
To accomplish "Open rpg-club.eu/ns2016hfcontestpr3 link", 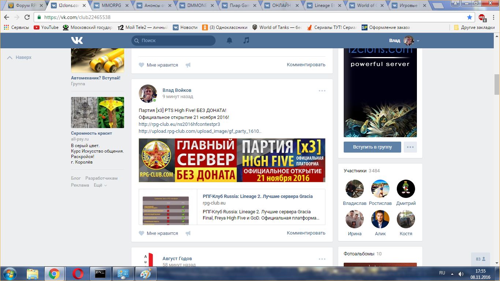I will click(x=179, y=124).
